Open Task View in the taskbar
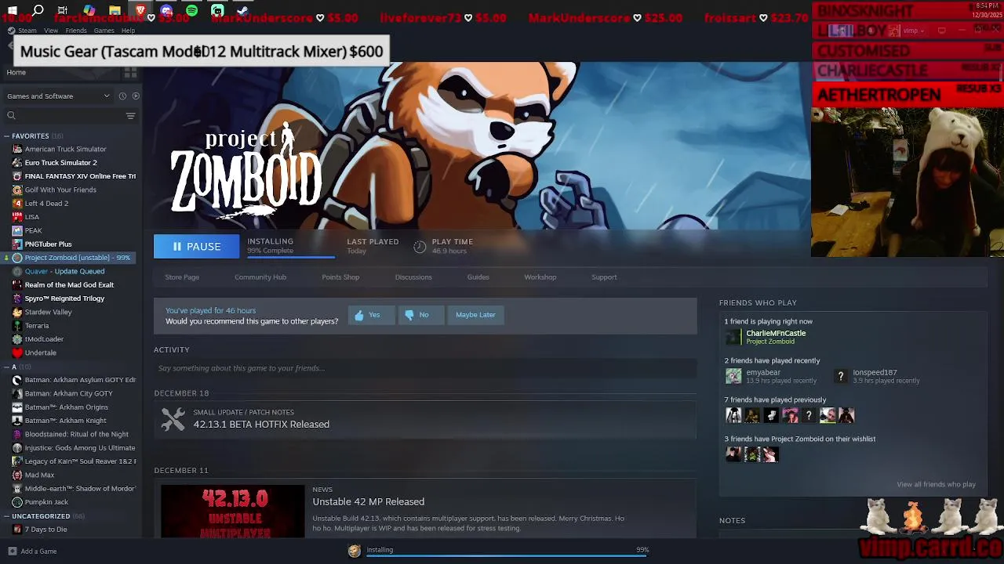Viewport: 1004px width, 564px height. [x=63, y=10]
